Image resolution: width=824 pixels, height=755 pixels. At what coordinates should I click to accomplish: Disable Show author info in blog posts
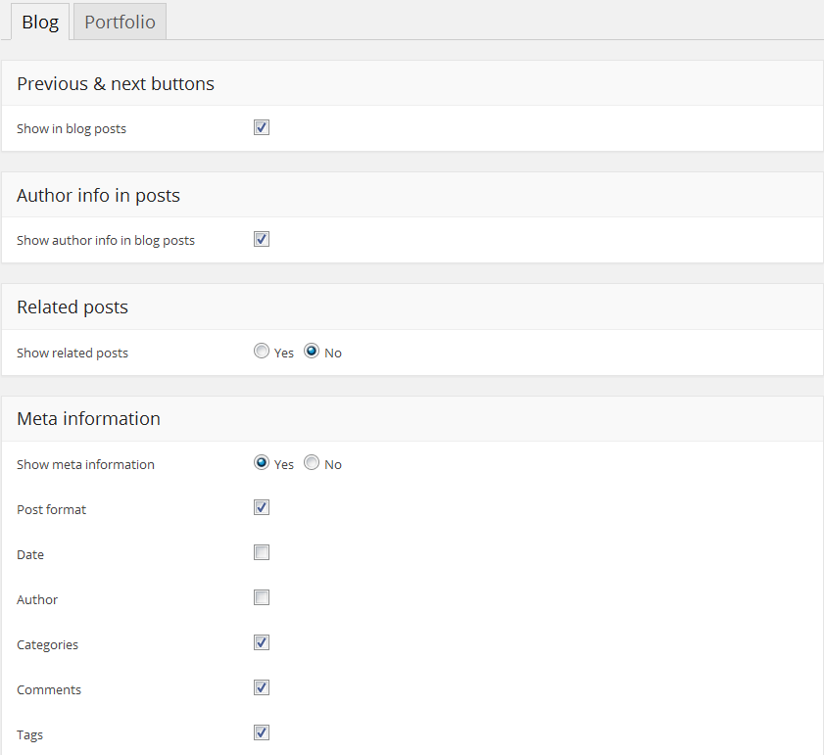(x=262, y=239)
